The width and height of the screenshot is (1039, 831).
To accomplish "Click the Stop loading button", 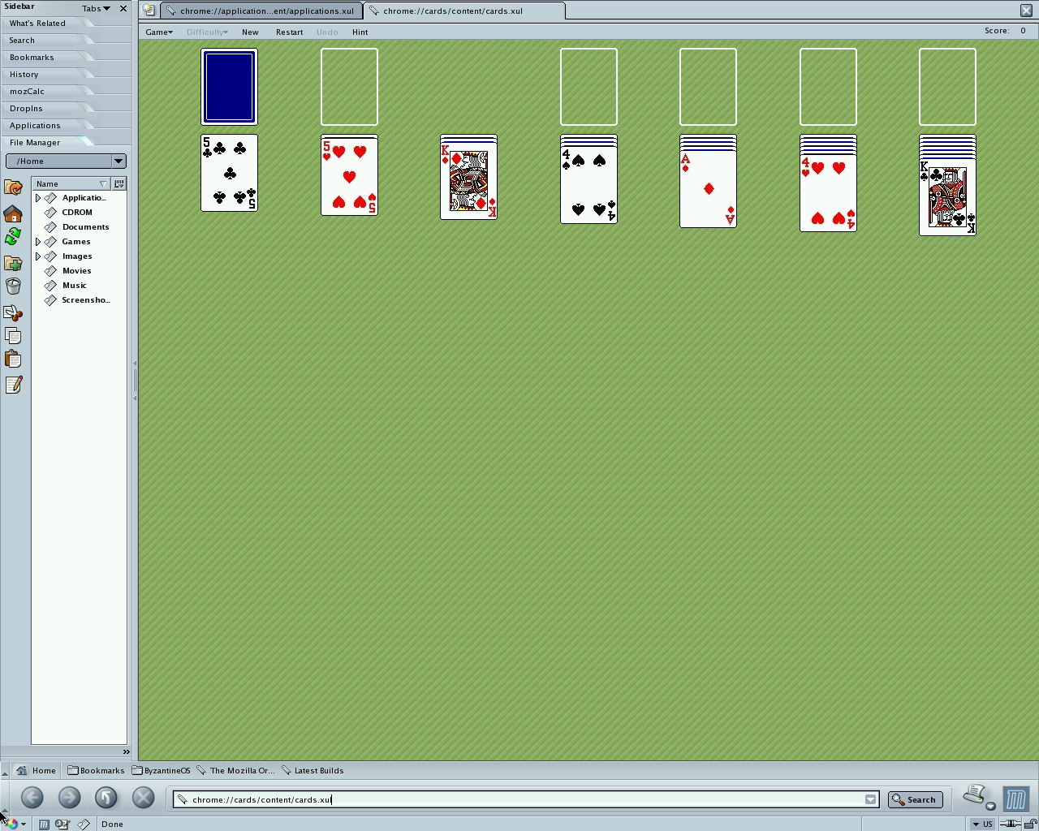I will 143,798.
